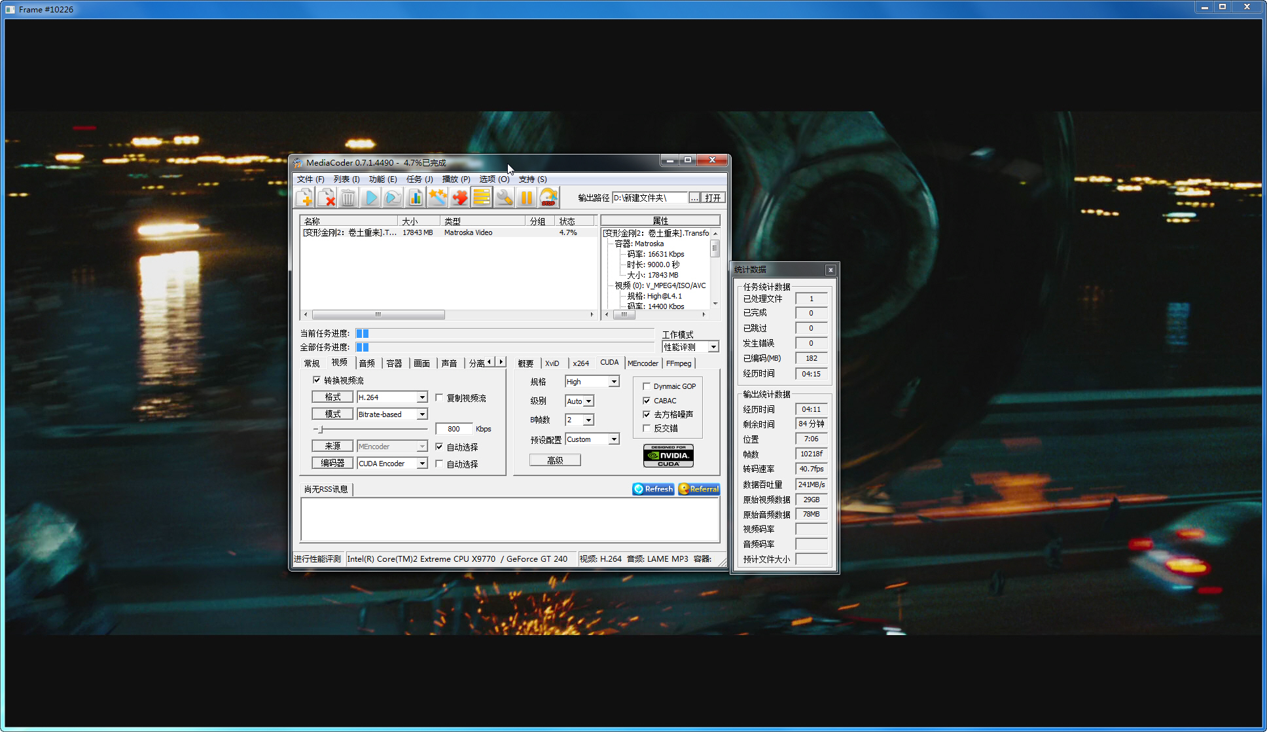Click properties tree scroll down arrow
This screenshot has width=1267, height=732.
[x=715, y=304]
